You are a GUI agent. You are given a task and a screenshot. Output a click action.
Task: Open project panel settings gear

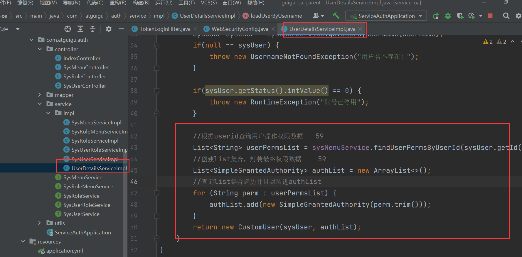[x=109, y=29]
